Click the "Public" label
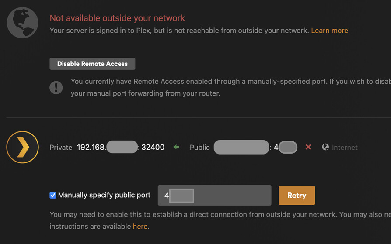Viewport: 391px width, 244px height. pyautogui.click(x=200, y=148)
